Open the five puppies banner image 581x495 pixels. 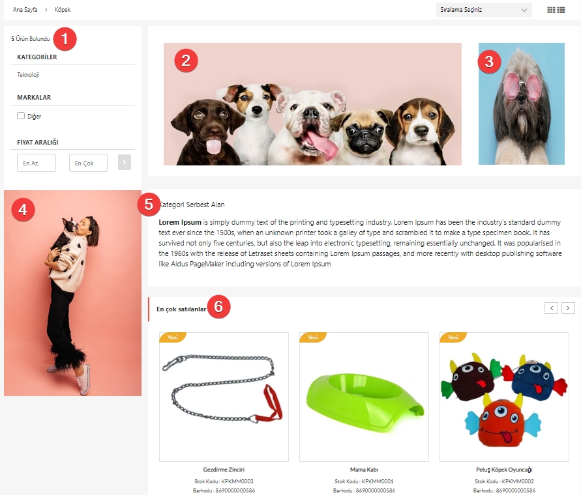pos(312,104)
